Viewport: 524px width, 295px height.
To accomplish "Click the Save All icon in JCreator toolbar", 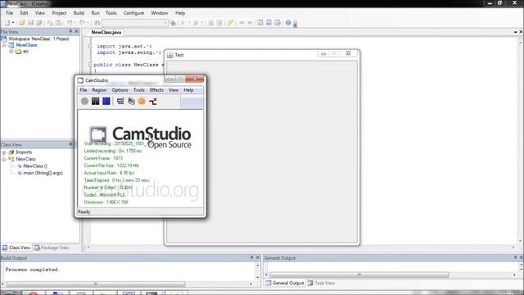I will [x=39, y=23].
